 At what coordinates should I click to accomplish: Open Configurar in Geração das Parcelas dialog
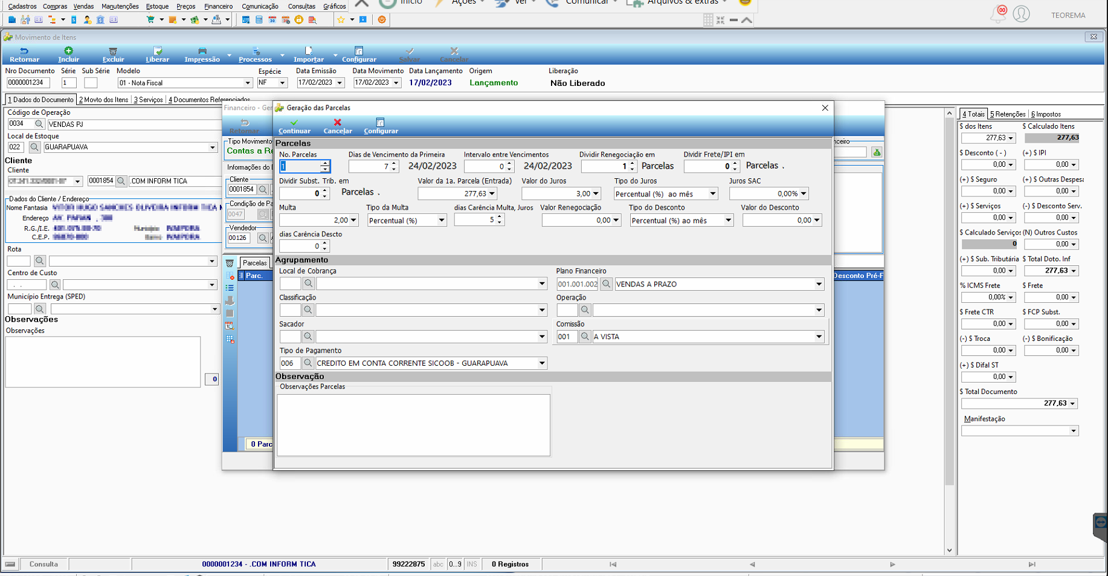point(381,126)
